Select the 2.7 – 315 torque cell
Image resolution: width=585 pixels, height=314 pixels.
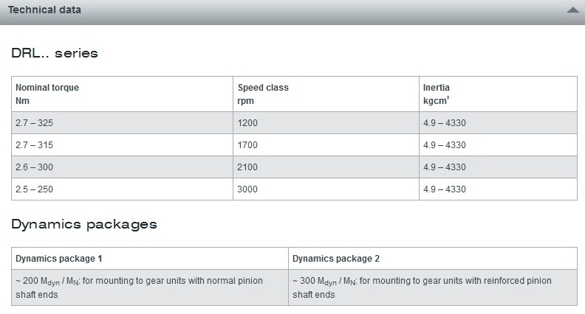[x=122, y=145]
